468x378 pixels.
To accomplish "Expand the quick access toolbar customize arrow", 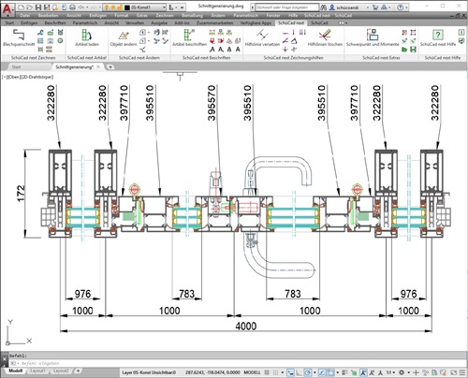I will (x=183, y=7).
